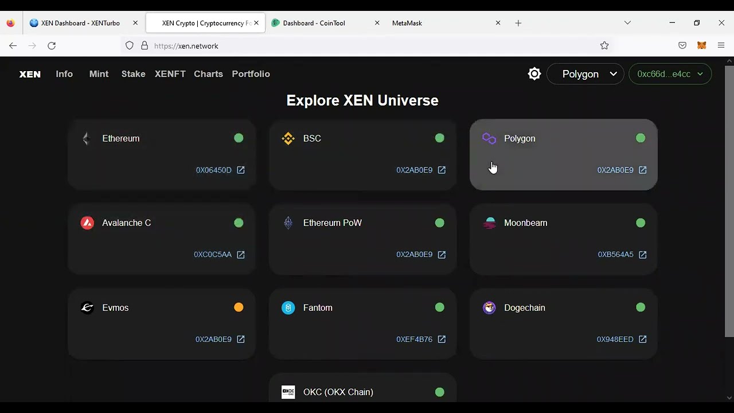Open BSC contract address 0X2AB0E9
This screenshot has width=734, height=413.
[x=414, y=170]
